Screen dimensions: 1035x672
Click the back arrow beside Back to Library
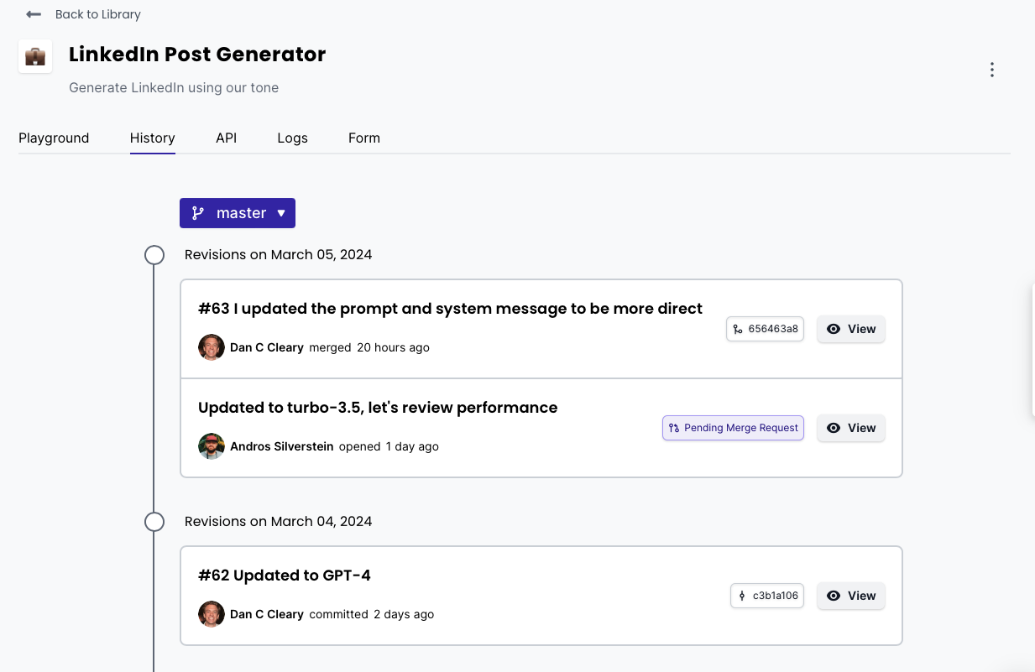click(33, 14)
